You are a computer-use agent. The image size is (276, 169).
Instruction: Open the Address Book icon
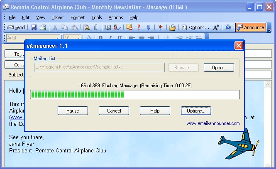click(107, 27)
